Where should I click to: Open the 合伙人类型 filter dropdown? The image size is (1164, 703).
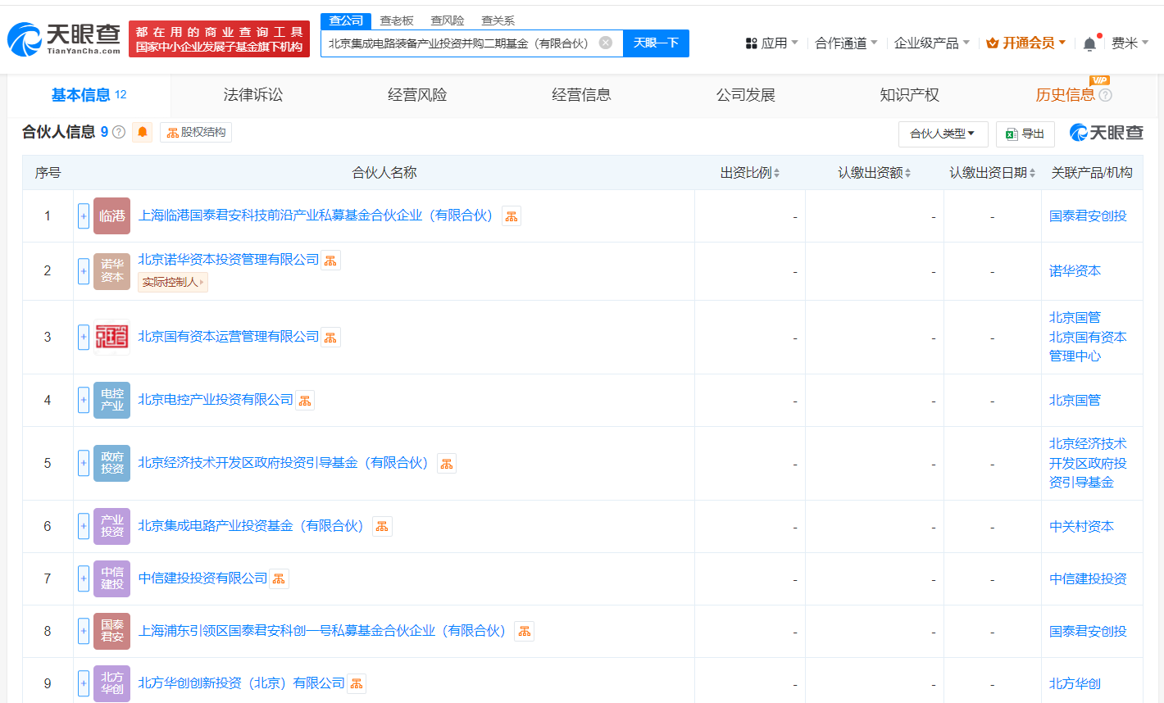click(x=943, y=134)
